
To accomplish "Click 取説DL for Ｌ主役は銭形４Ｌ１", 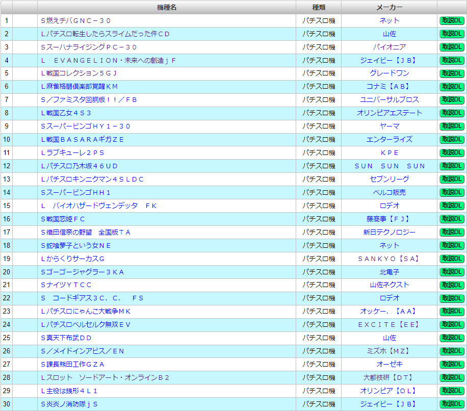I will click(452, 391).
